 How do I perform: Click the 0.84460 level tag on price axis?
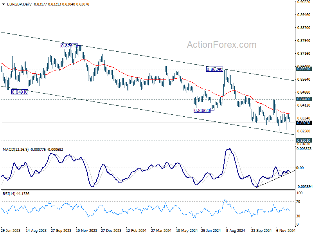point(304,99)
